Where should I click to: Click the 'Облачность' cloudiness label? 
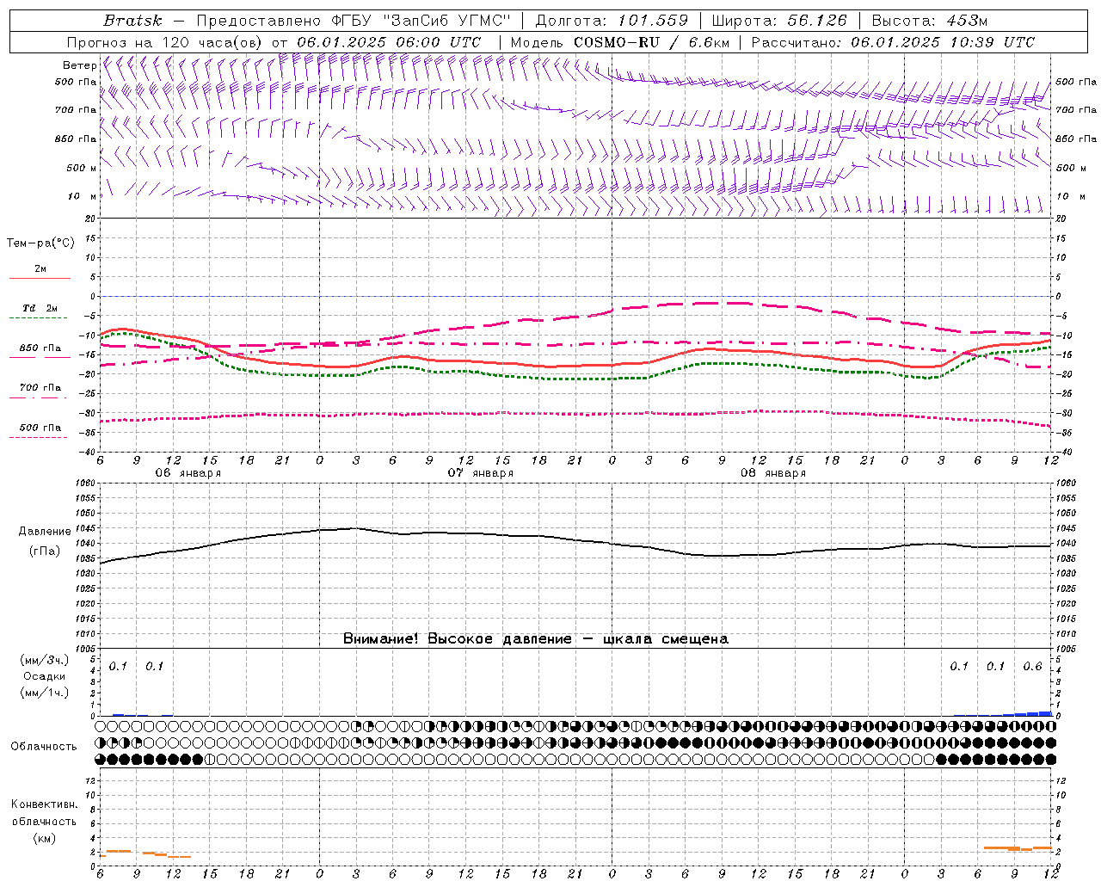tap(44, 747)
